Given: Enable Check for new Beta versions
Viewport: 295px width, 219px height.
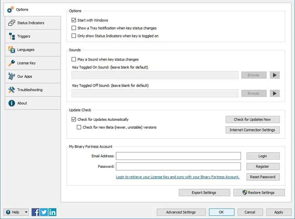Looking at the screenshot, I should click(x=79, y=127).
